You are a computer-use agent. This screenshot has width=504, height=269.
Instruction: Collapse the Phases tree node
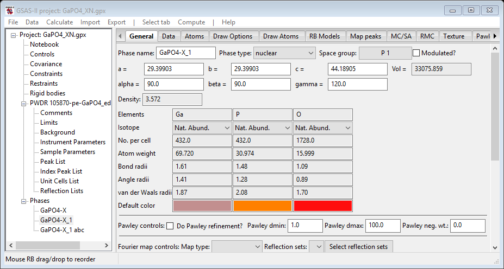pyautogui.click(x=23, y=201)
